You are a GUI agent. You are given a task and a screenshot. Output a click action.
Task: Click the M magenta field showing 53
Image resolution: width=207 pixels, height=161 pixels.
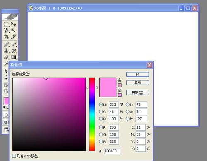[x=141, y=134]
